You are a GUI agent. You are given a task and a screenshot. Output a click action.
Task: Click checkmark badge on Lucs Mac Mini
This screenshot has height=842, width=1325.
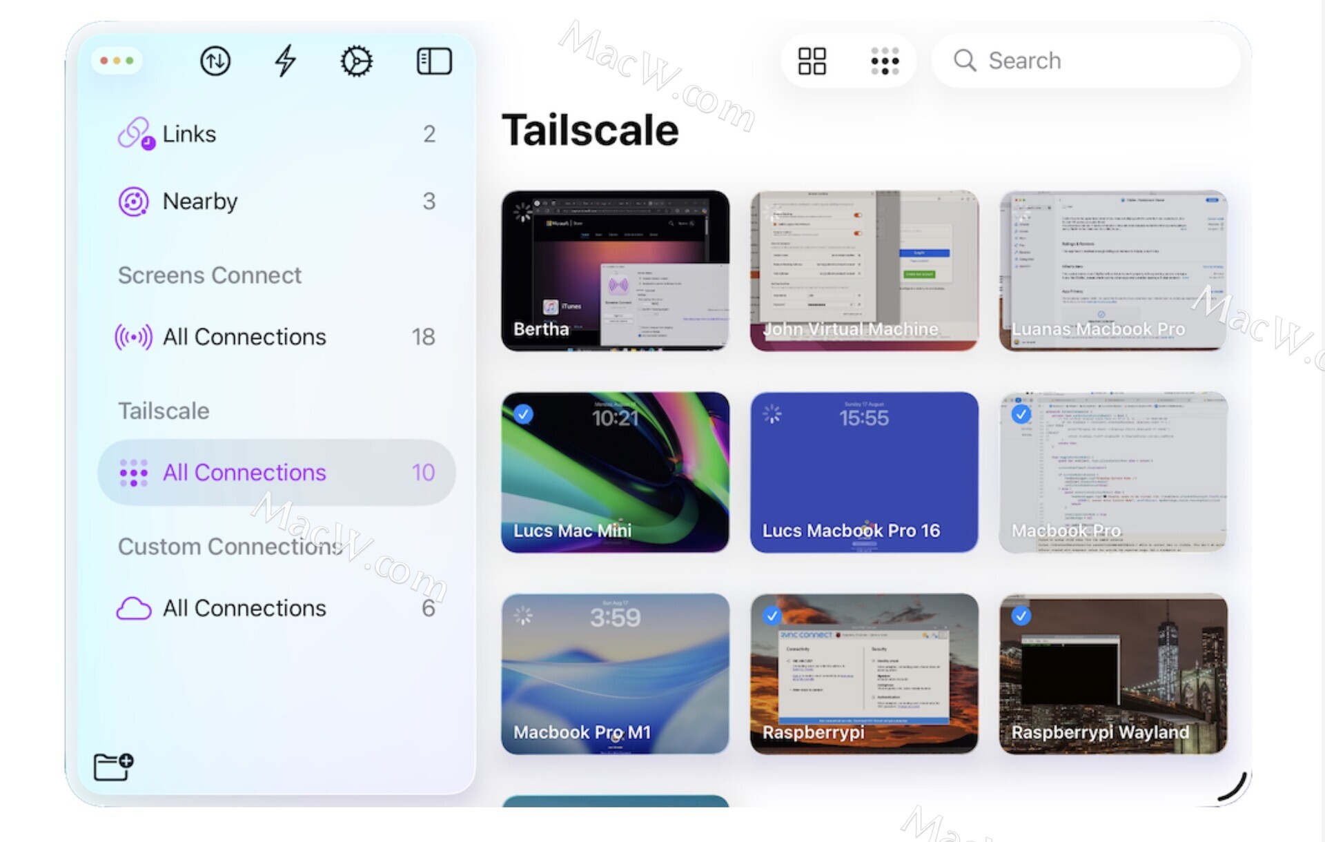[x=524, y=414]
